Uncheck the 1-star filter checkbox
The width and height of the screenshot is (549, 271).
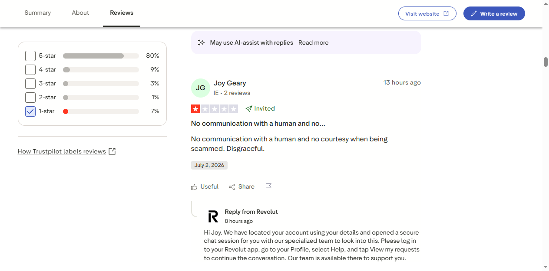[30, 111]
